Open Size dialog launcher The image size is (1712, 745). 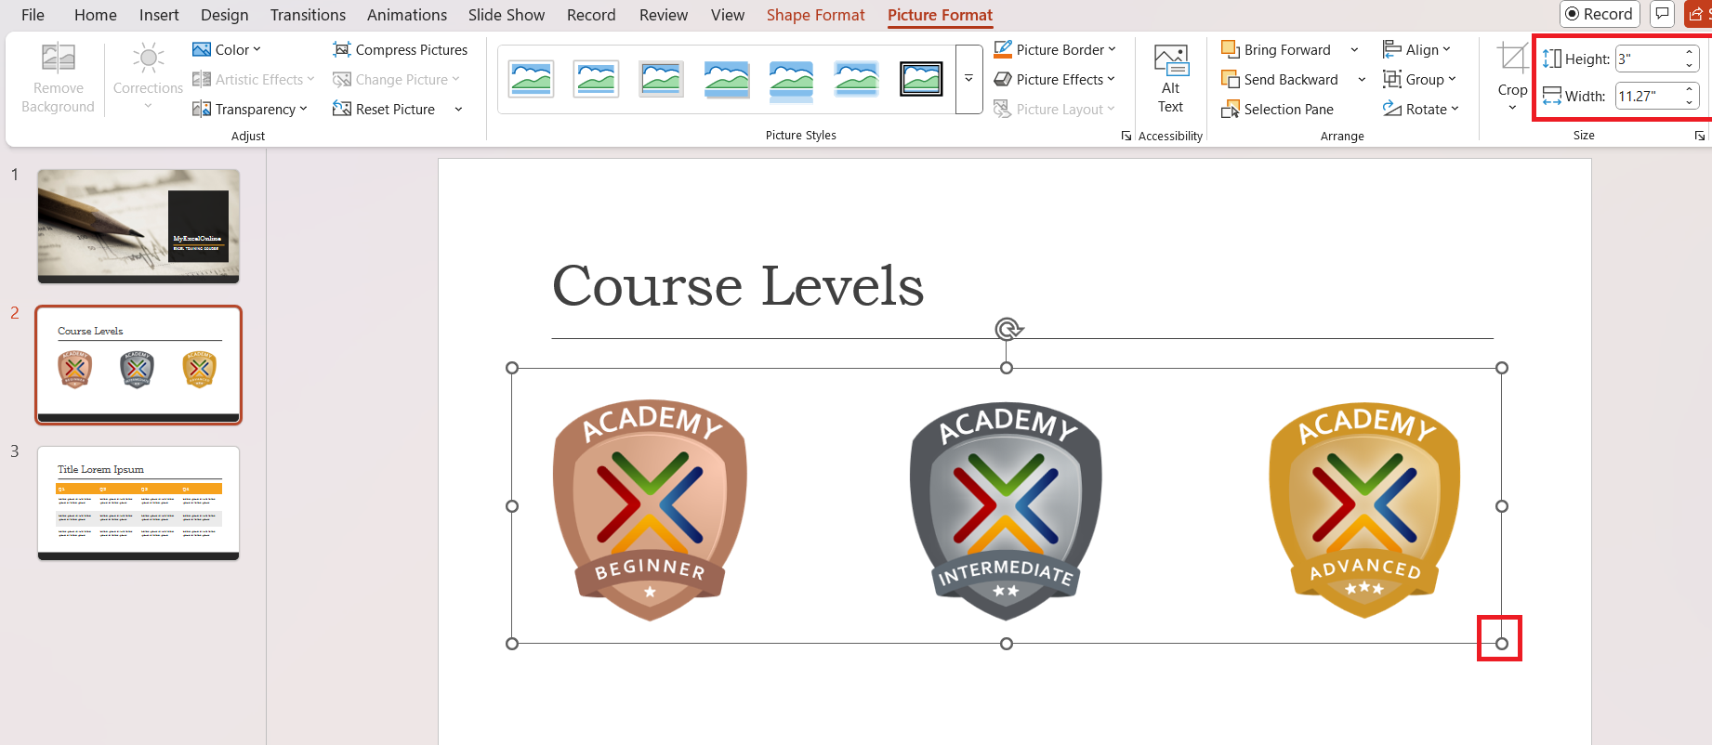click(x=1700, y=136)
